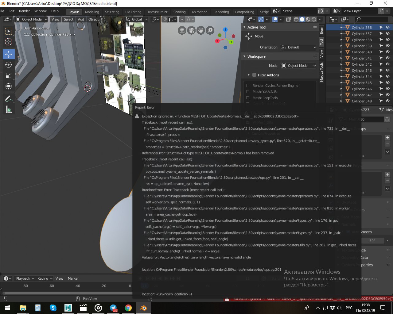
Task: Select the Measure ruler tool
Action: coord(9,109)
